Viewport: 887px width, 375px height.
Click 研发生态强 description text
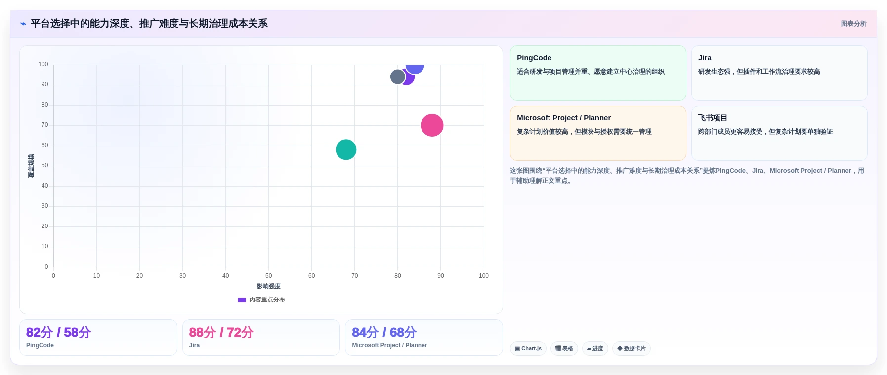759,72
